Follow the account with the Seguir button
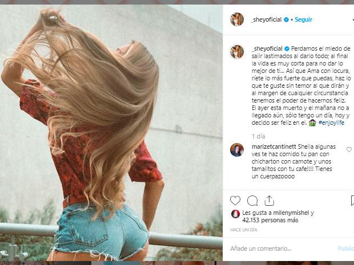This screenshot has width=354, height=265. click(303, 19)
